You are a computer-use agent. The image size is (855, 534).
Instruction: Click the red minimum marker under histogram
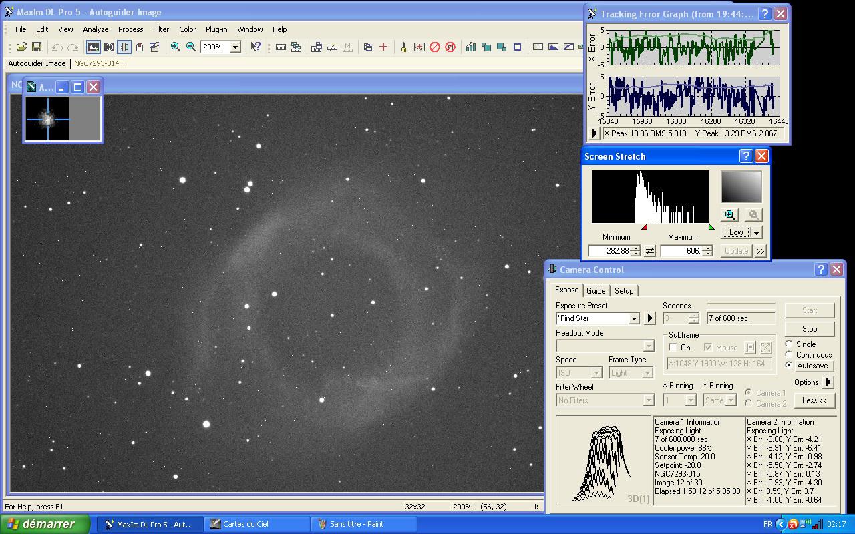645,227
